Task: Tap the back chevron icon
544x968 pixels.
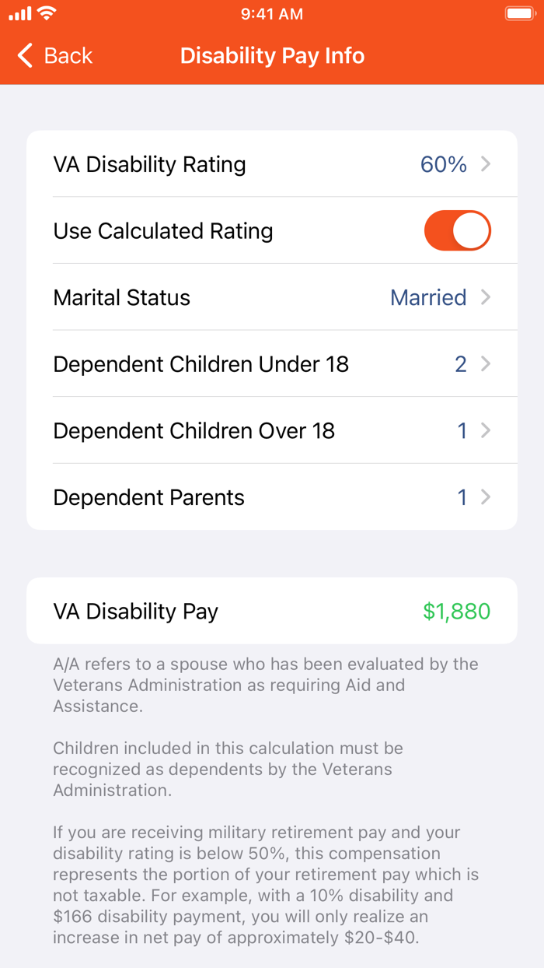Action: (x=23, y=56)
